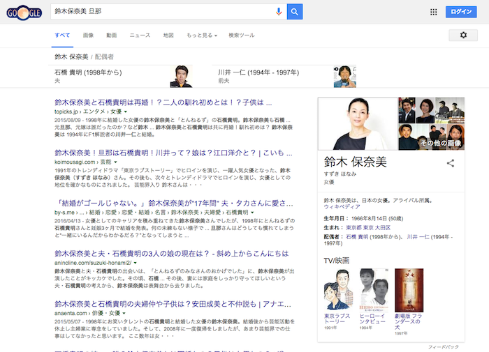Open the Google apps grid icon
Image resolution: width=489 pixels, height=352 pixels.
point(433,12)
